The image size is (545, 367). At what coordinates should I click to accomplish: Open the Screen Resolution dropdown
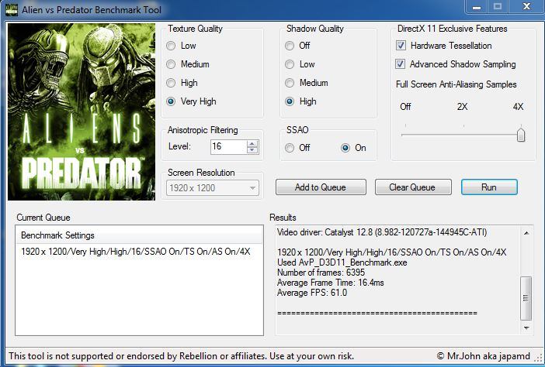pyautogui.click(x=213, y=188)
